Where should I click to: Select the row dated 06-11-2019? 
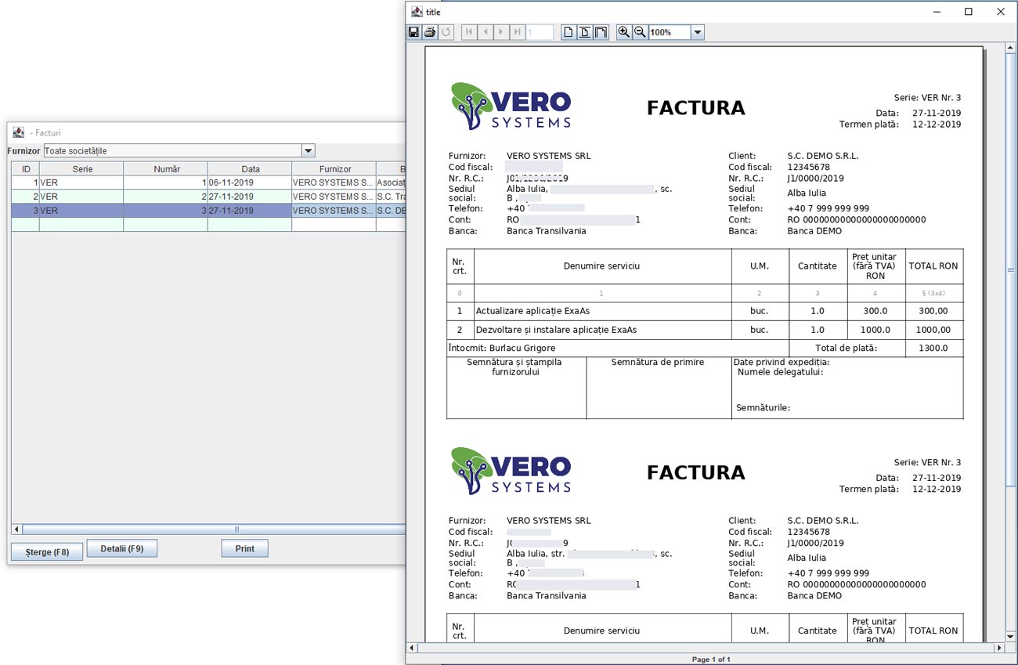pos(208,183)
